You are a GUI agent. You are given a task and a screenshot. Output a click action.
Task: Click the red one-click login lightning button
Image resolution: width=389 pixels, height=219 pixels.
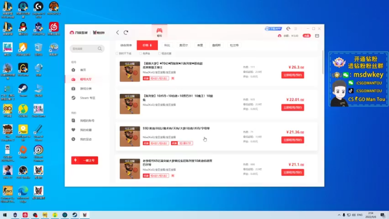85,161
